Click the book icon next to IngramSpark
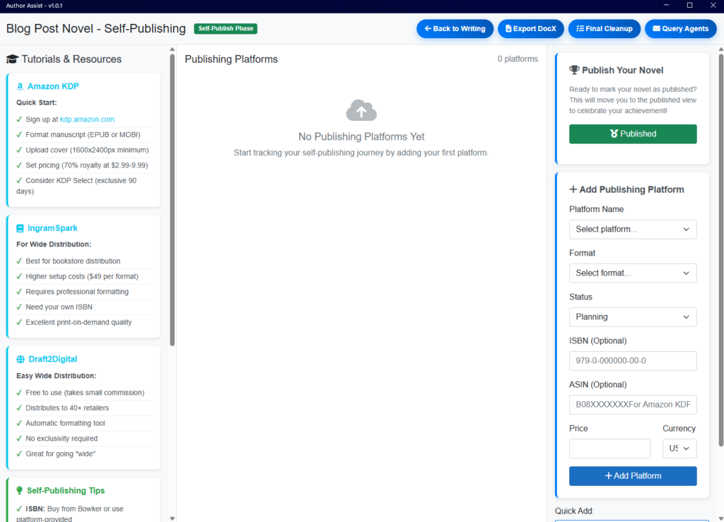This screenshot has width=724, height=522. [x=20, y=229]
